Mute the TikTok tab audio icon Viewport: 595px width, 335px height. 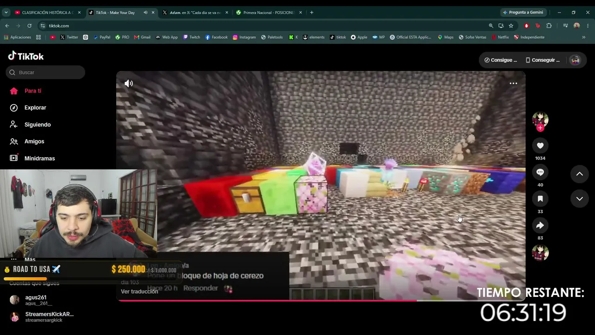pos(145,13)
